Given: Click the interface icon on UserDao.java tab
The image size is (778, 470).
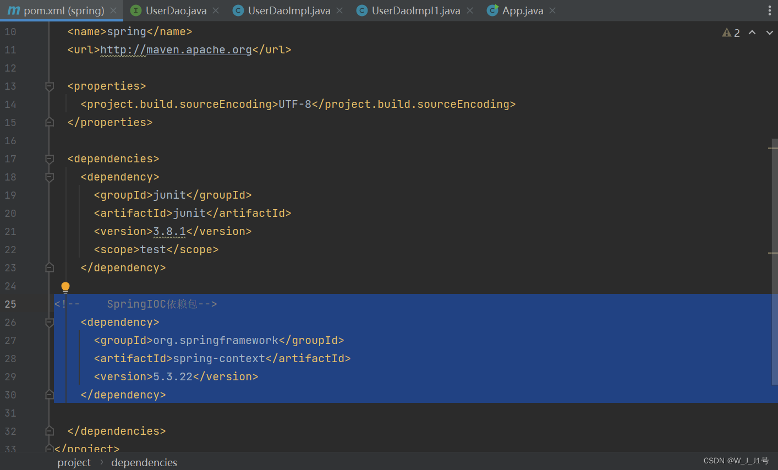Looking at the screenshot, I should tap(136, 10).
